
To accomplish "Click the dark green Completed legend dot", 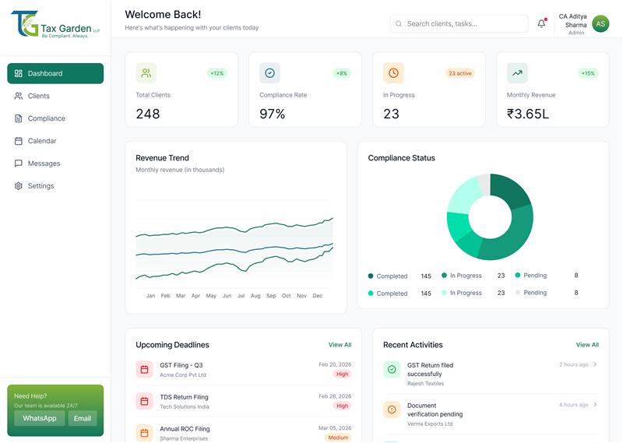I will click(371, 276).
